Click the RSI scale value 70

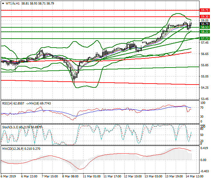pos(202,108)
